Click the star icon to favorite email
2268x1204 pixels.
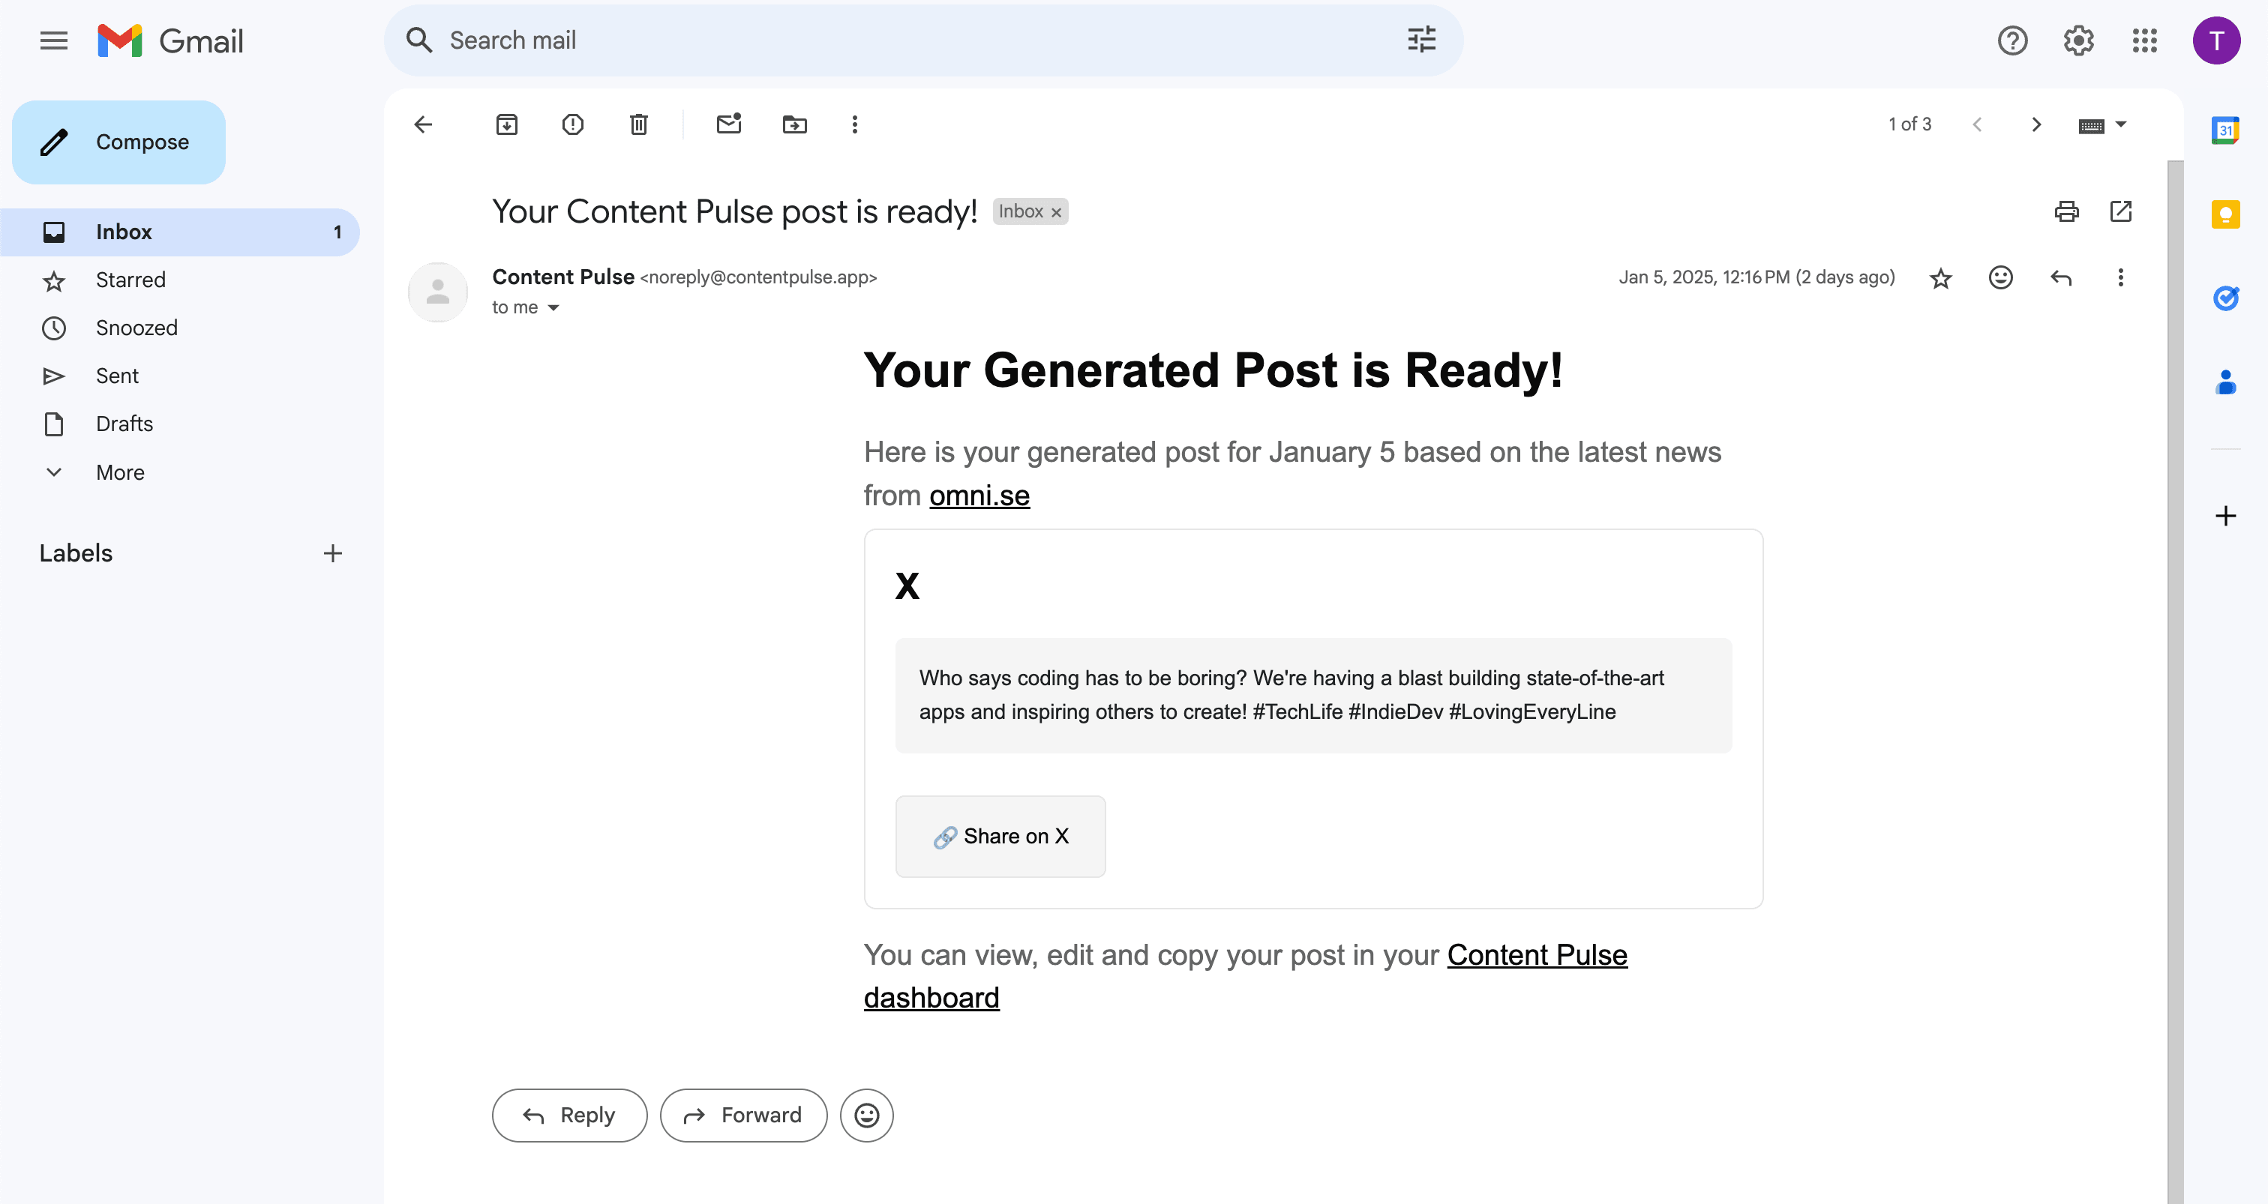[1939, 277]
